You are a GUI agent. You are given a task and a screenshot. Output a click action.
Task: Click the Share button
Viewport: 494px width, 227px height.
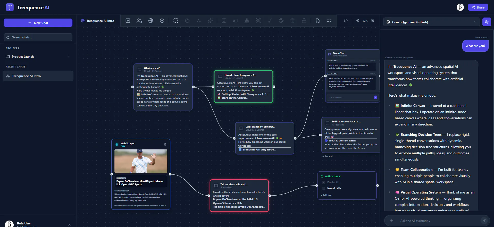coord(478,7)
